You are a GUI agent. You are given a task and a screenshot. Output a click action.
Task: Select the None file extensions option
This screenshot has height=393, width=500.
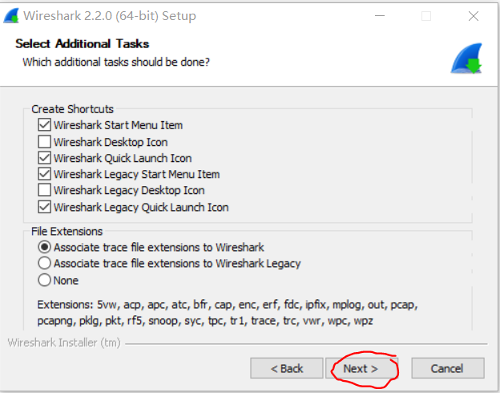pyautogui.click(x=44, y=280)
